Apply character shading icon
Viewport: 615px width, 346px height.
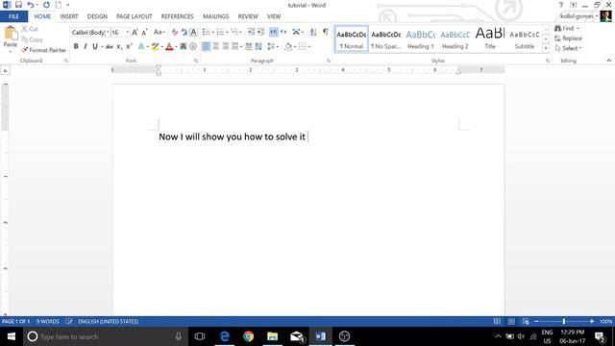(x=184, y=46)
